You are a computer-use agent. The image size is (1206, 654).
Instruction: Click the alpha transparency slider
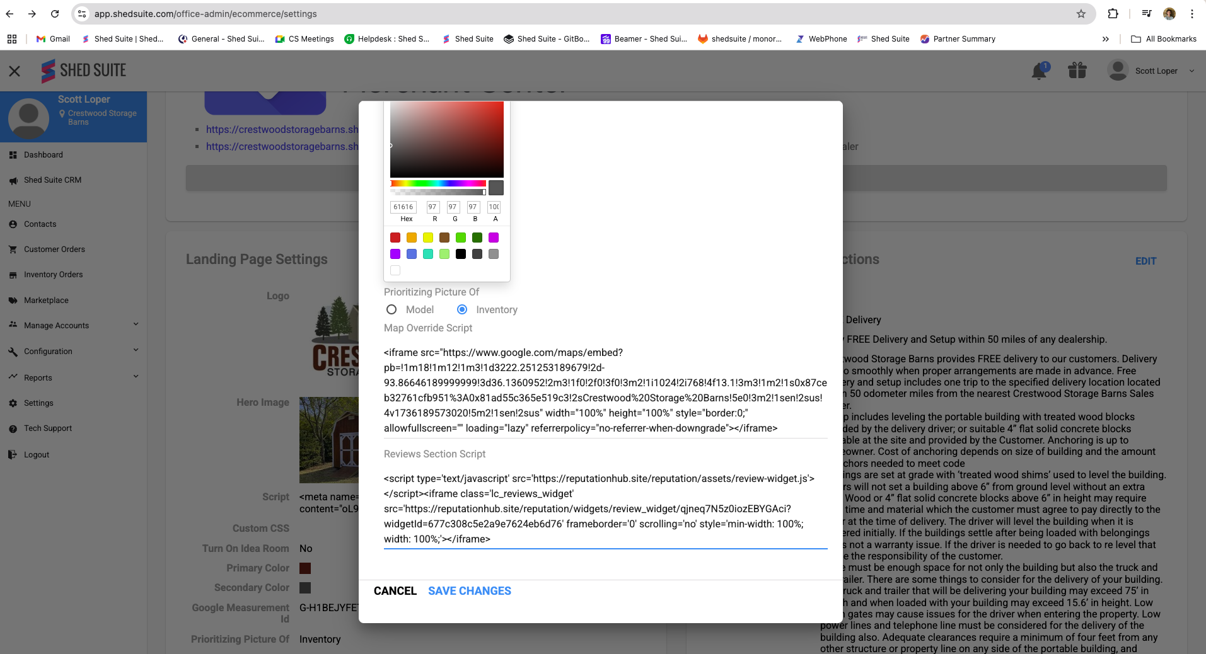pos(438,192)
